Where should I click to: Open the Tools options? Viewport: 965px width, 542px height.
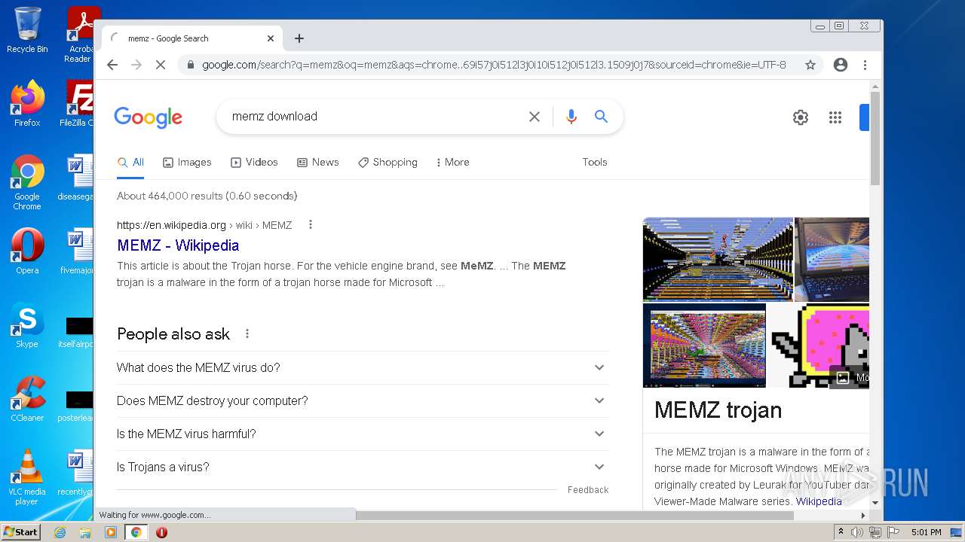point(595,162)
